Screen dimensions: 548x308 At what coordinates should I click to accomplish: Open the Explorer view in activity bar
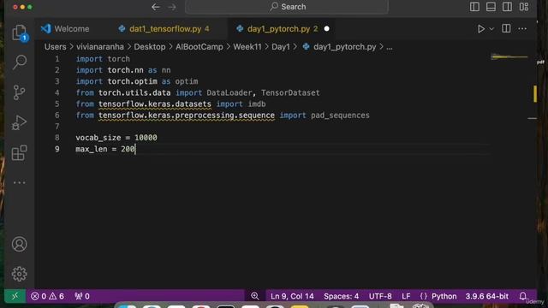[x=19, y=33]
